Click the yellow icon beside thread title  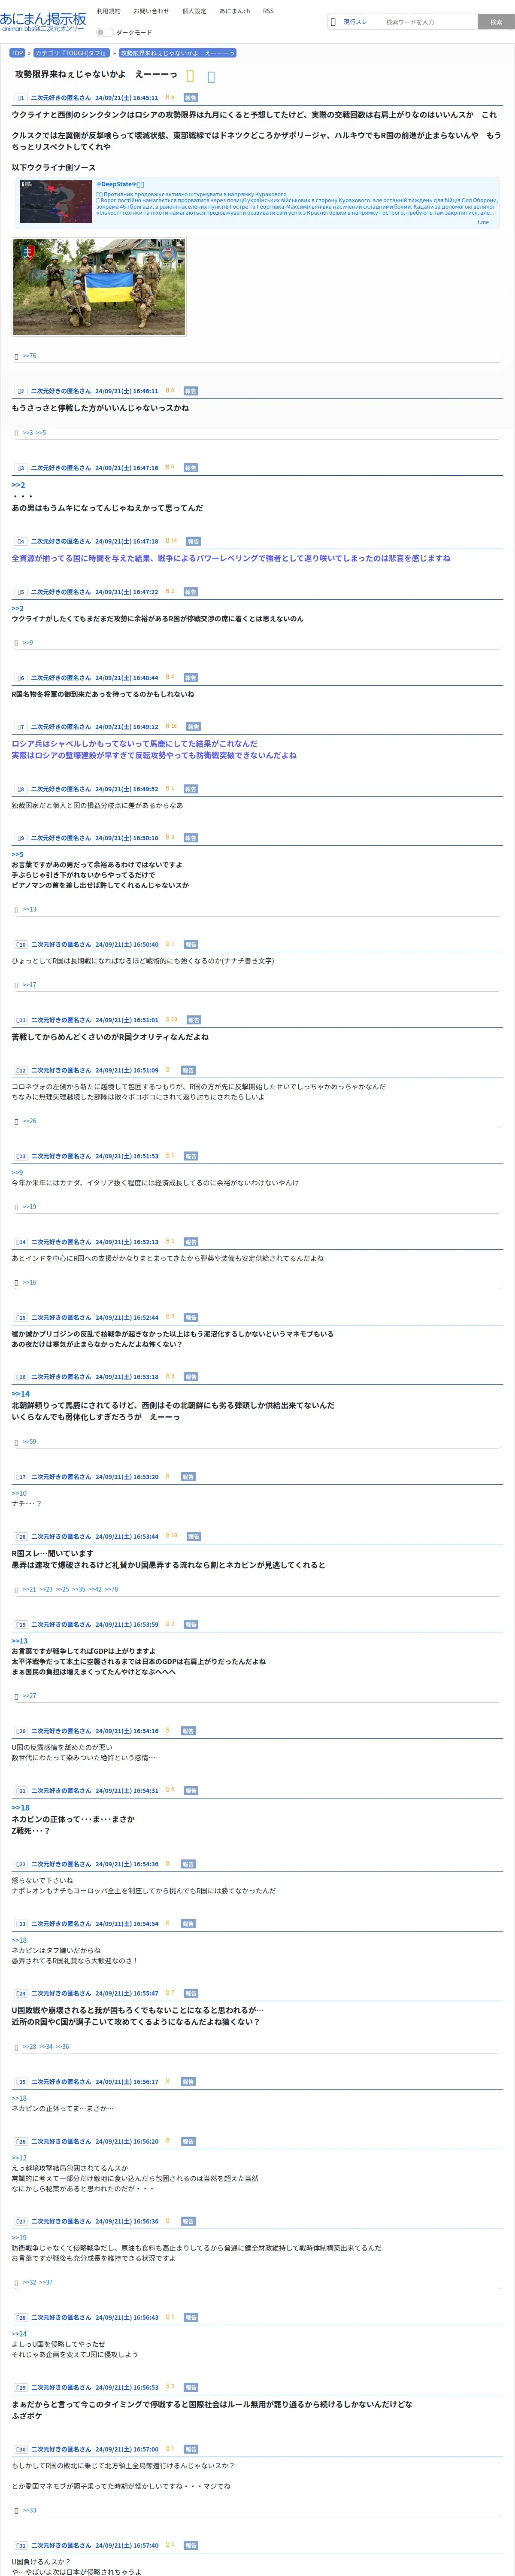pos(190,76)
